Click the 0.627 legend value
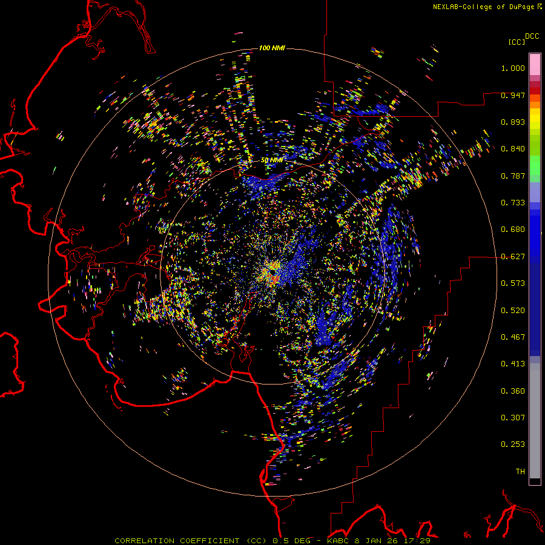The width and height of the screenshot is (545, 545). (513, 257)
